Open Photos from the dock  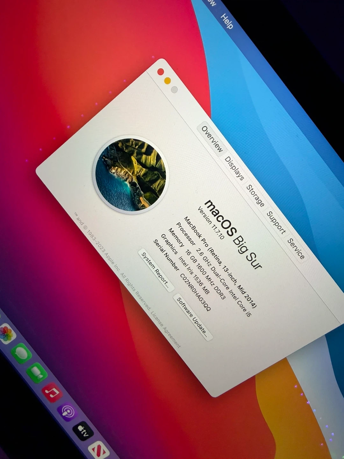click(6, 334)
